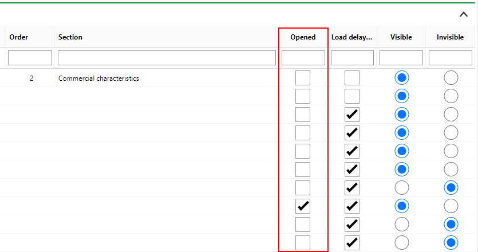The image size is (478, 252).
Task: Click the Invisible column header
Action: point(450,37)
